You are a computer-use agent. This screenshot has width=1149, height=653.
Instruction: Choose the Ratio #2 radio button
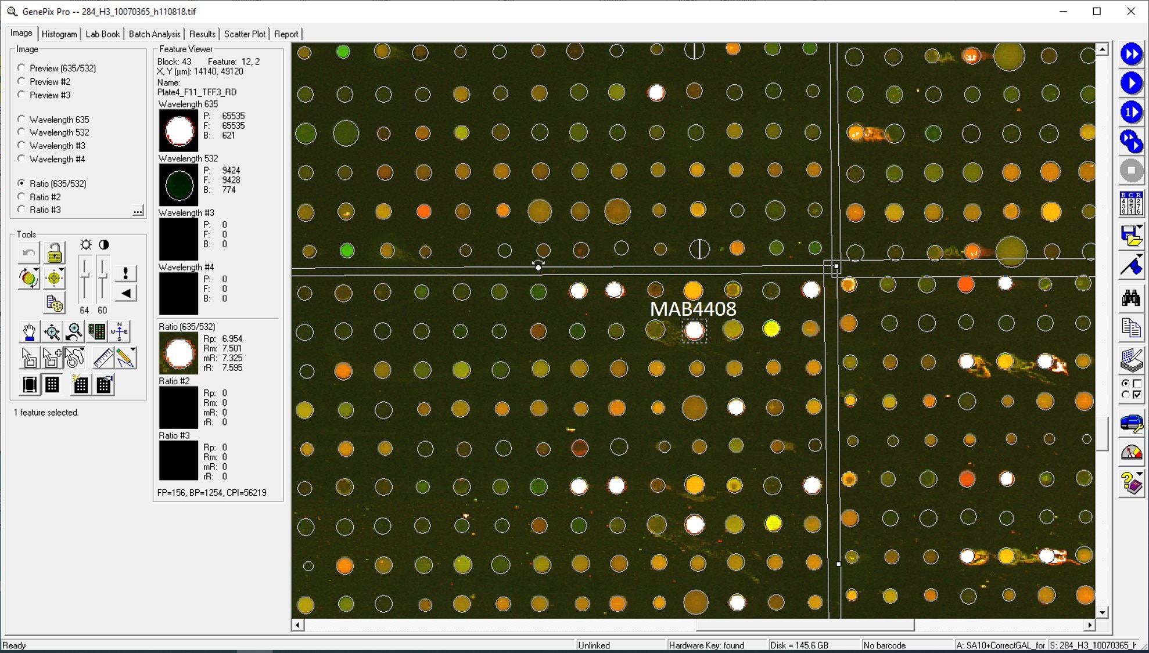tap(22, 197)
